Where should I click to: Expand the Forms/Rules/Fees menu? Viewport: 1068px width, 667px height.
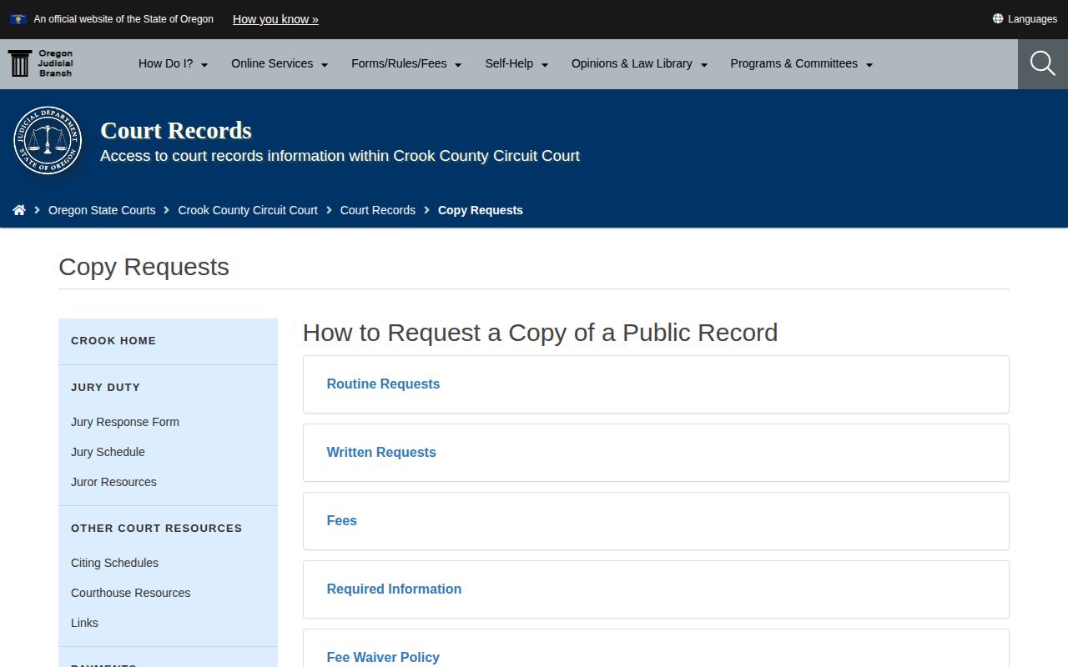406,63
